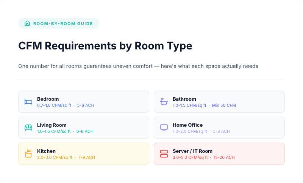The height and width of the screenshot is (183, 303).
Task: Click the red server rack icon
Action: click(164, 154)
